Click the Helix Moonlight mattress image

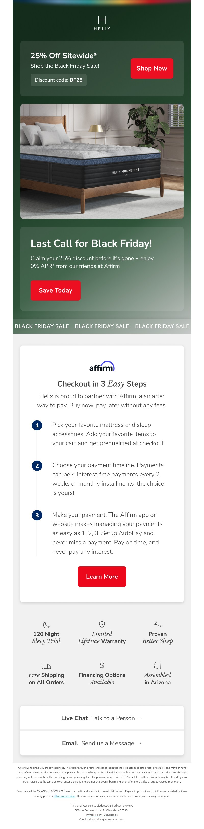pos(102,161)
